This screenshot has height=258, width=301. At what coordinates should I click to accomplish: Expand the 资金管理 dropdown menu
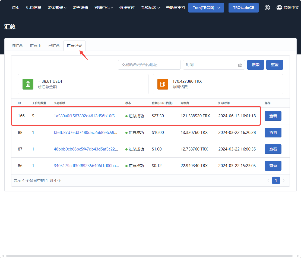[x=57, y=8]
